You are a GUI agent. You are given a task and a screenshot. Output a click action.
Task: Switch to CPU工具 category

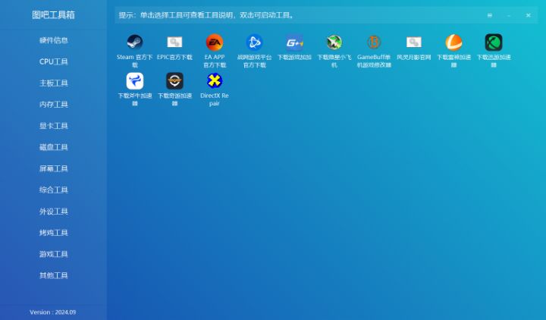(x=53, y=61)
